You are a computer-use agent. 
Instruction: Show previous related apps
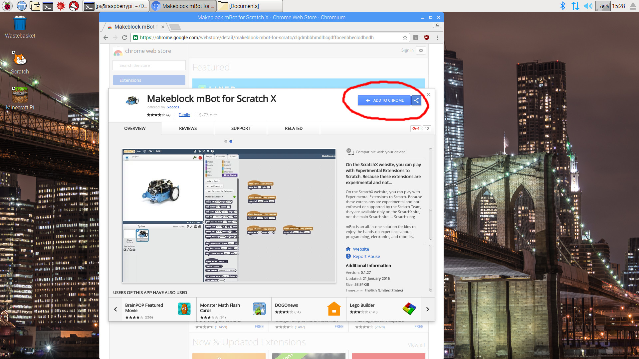(x=115, y=309)
